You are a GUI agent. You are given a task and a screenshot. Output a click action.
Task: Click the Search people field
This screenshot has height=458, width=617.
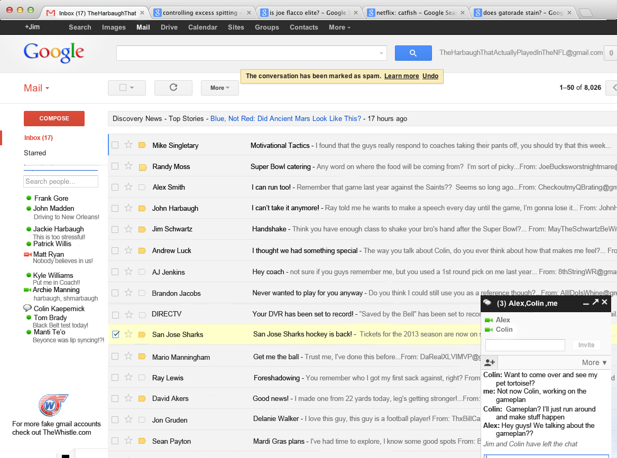coord(61,181)
